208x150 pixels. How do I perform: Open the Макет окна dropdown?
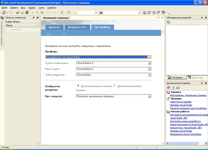[x=149, y=69]
